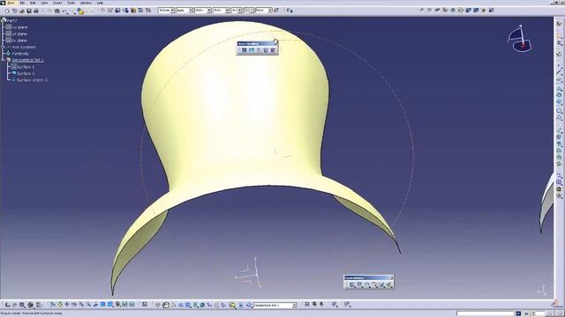Click the round black-and-white icon in bottom toolbar
The image size is (565, 317).
pyautogui.click(x=166, y=306)
